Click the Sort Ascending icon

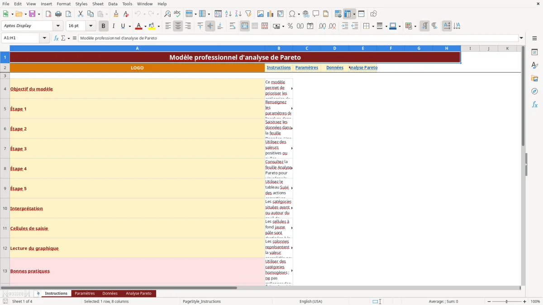click(x=229, y=14)
